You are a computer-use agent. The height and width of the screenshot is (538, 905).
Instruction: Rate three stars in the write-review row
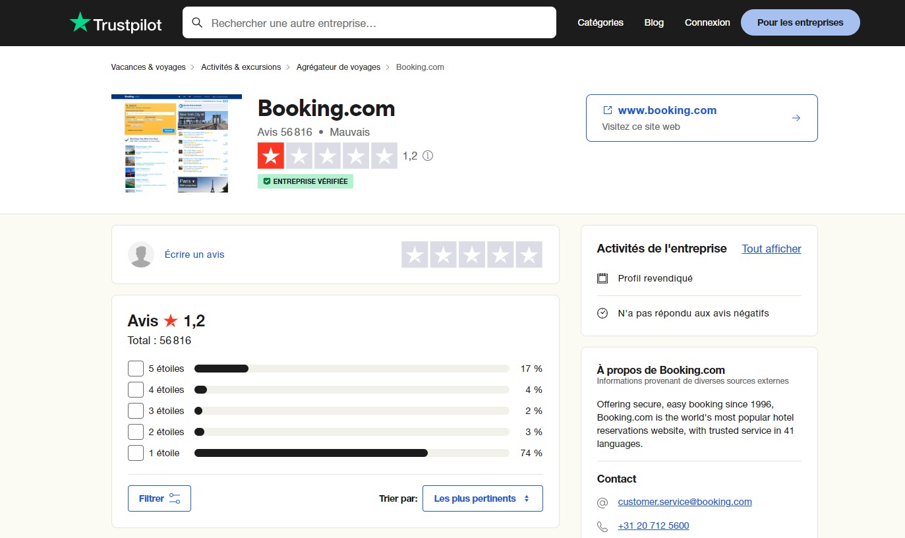point(472,254)
